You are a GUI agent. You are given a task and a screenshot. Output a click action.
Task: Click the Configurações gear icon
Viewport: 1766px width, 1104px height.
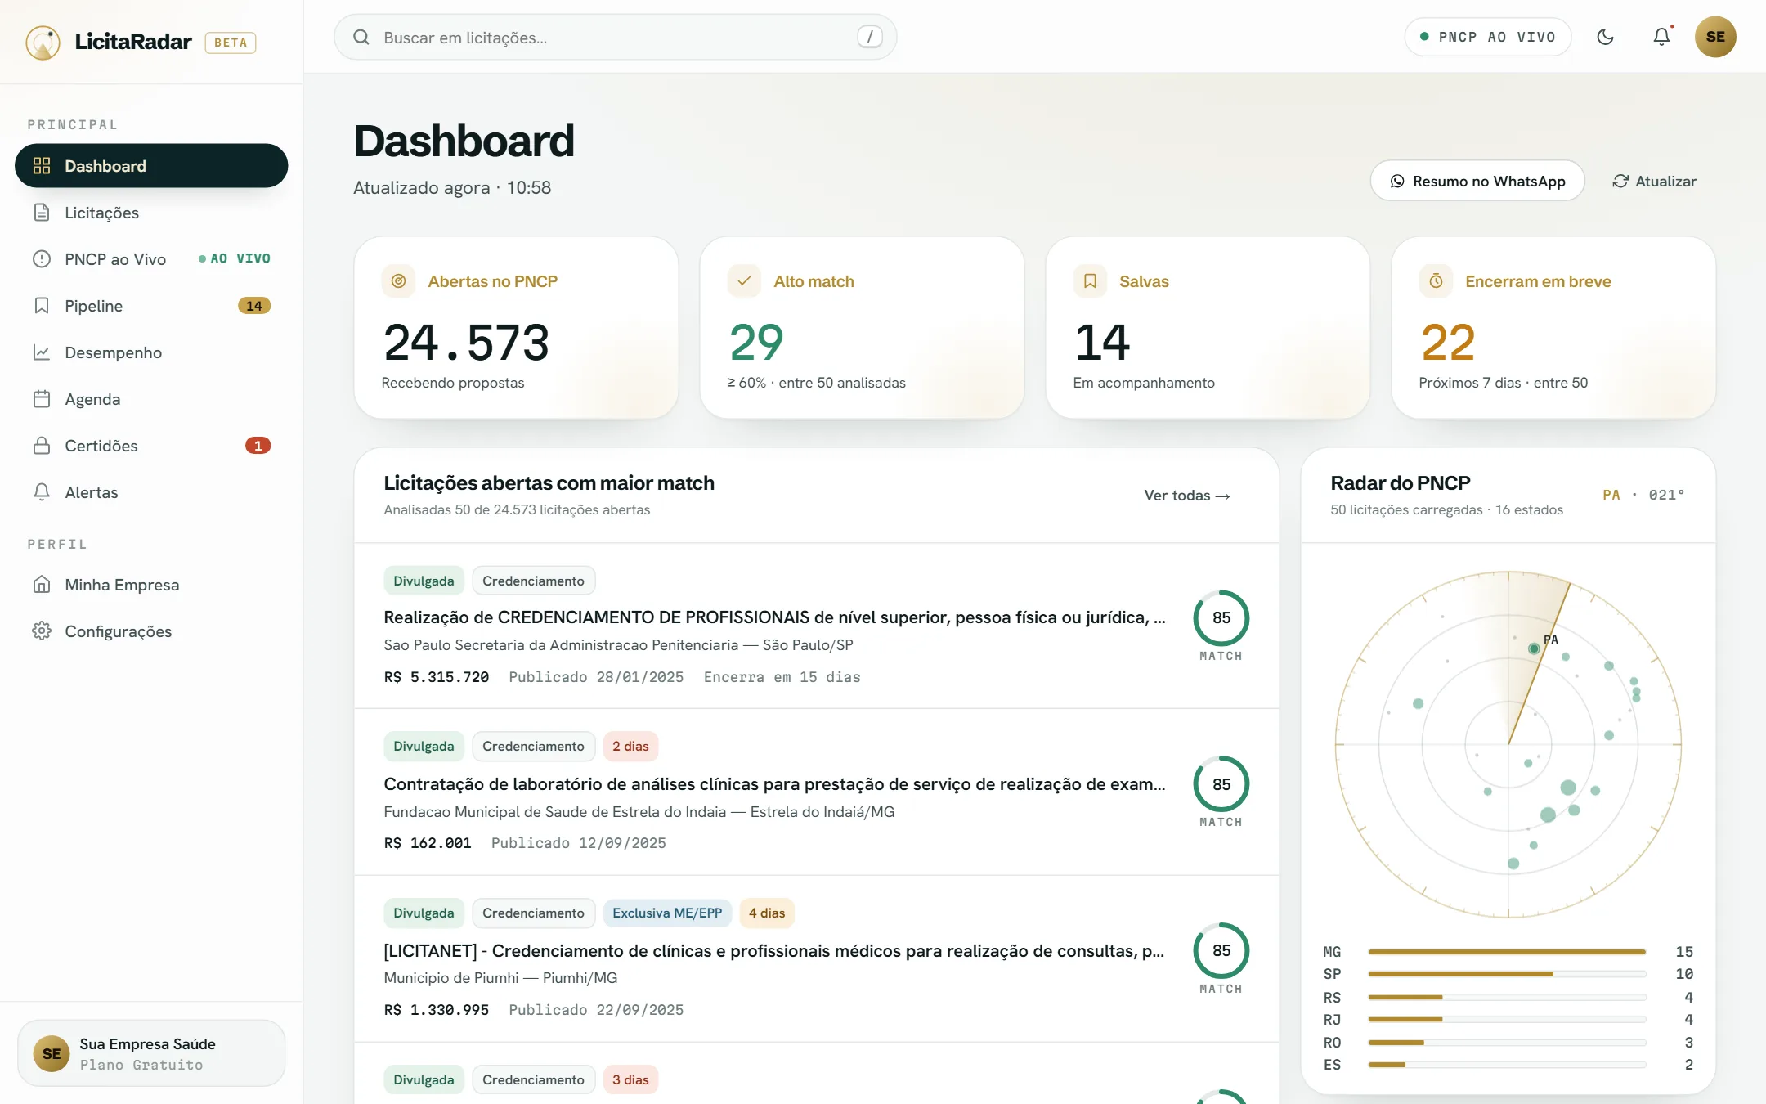[42, 631]
